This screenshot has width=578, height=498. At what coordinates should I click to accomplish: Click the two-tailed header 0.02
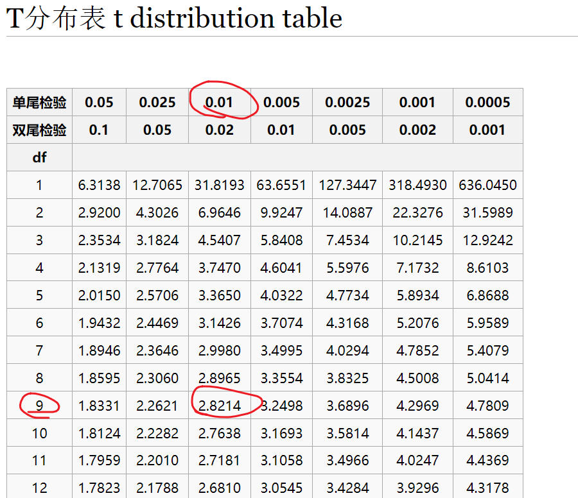click(220, 130)
